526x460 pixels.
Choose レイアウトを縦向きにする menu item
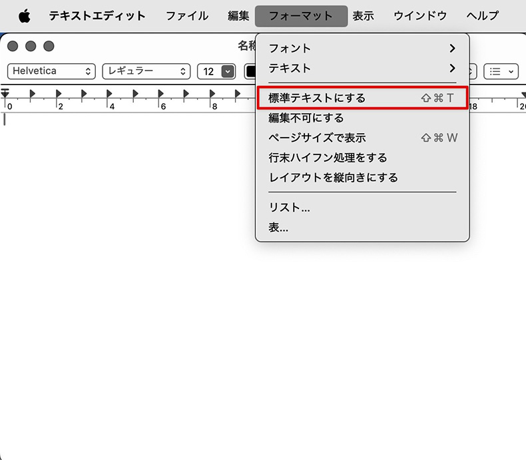pyautogui.click(x=362, y=177)
